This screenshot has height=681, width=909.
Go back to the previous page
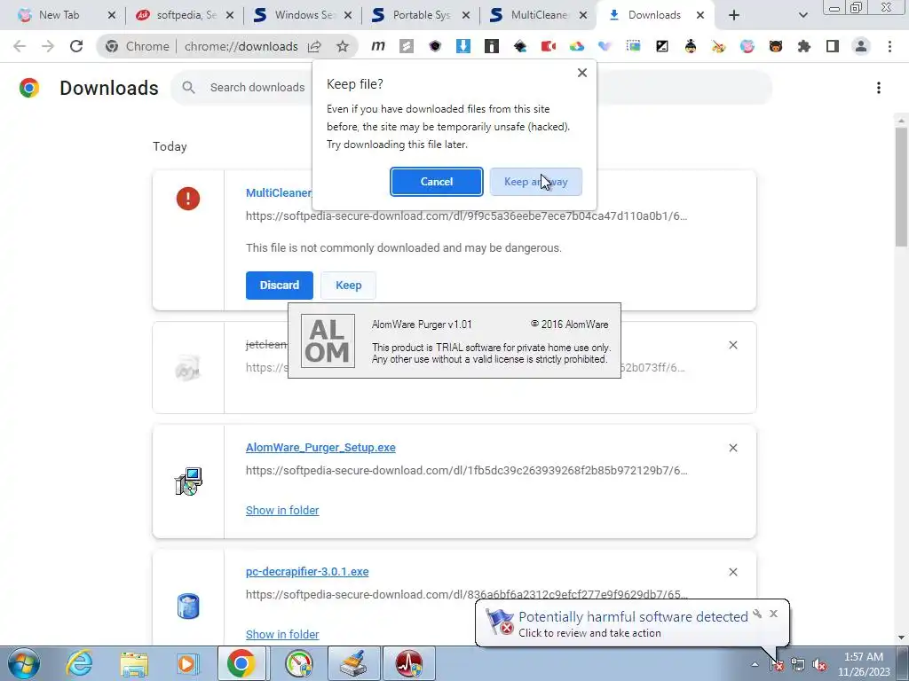(20, 46)
